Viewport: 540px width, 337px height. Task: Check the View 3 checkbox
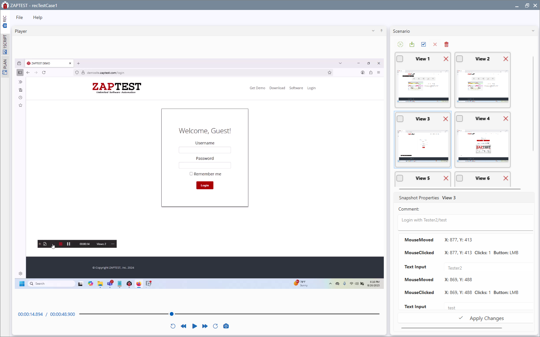400,119
